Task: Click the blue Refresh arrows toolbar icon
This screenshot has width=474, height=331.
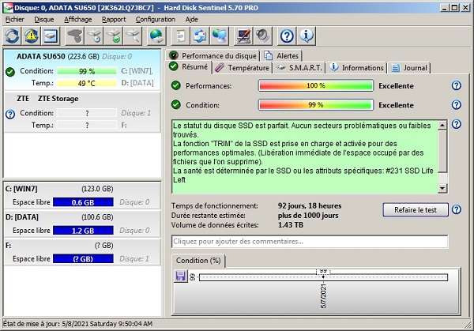Action: click(13, 36)
